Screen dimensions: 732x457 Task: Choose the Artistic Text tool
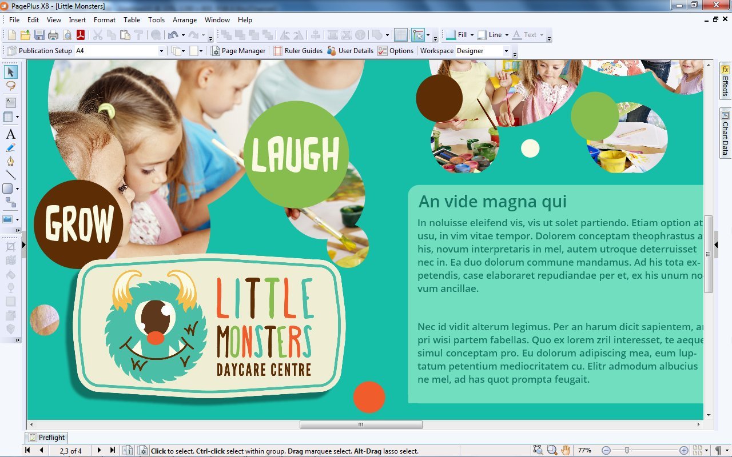point(10,135)
